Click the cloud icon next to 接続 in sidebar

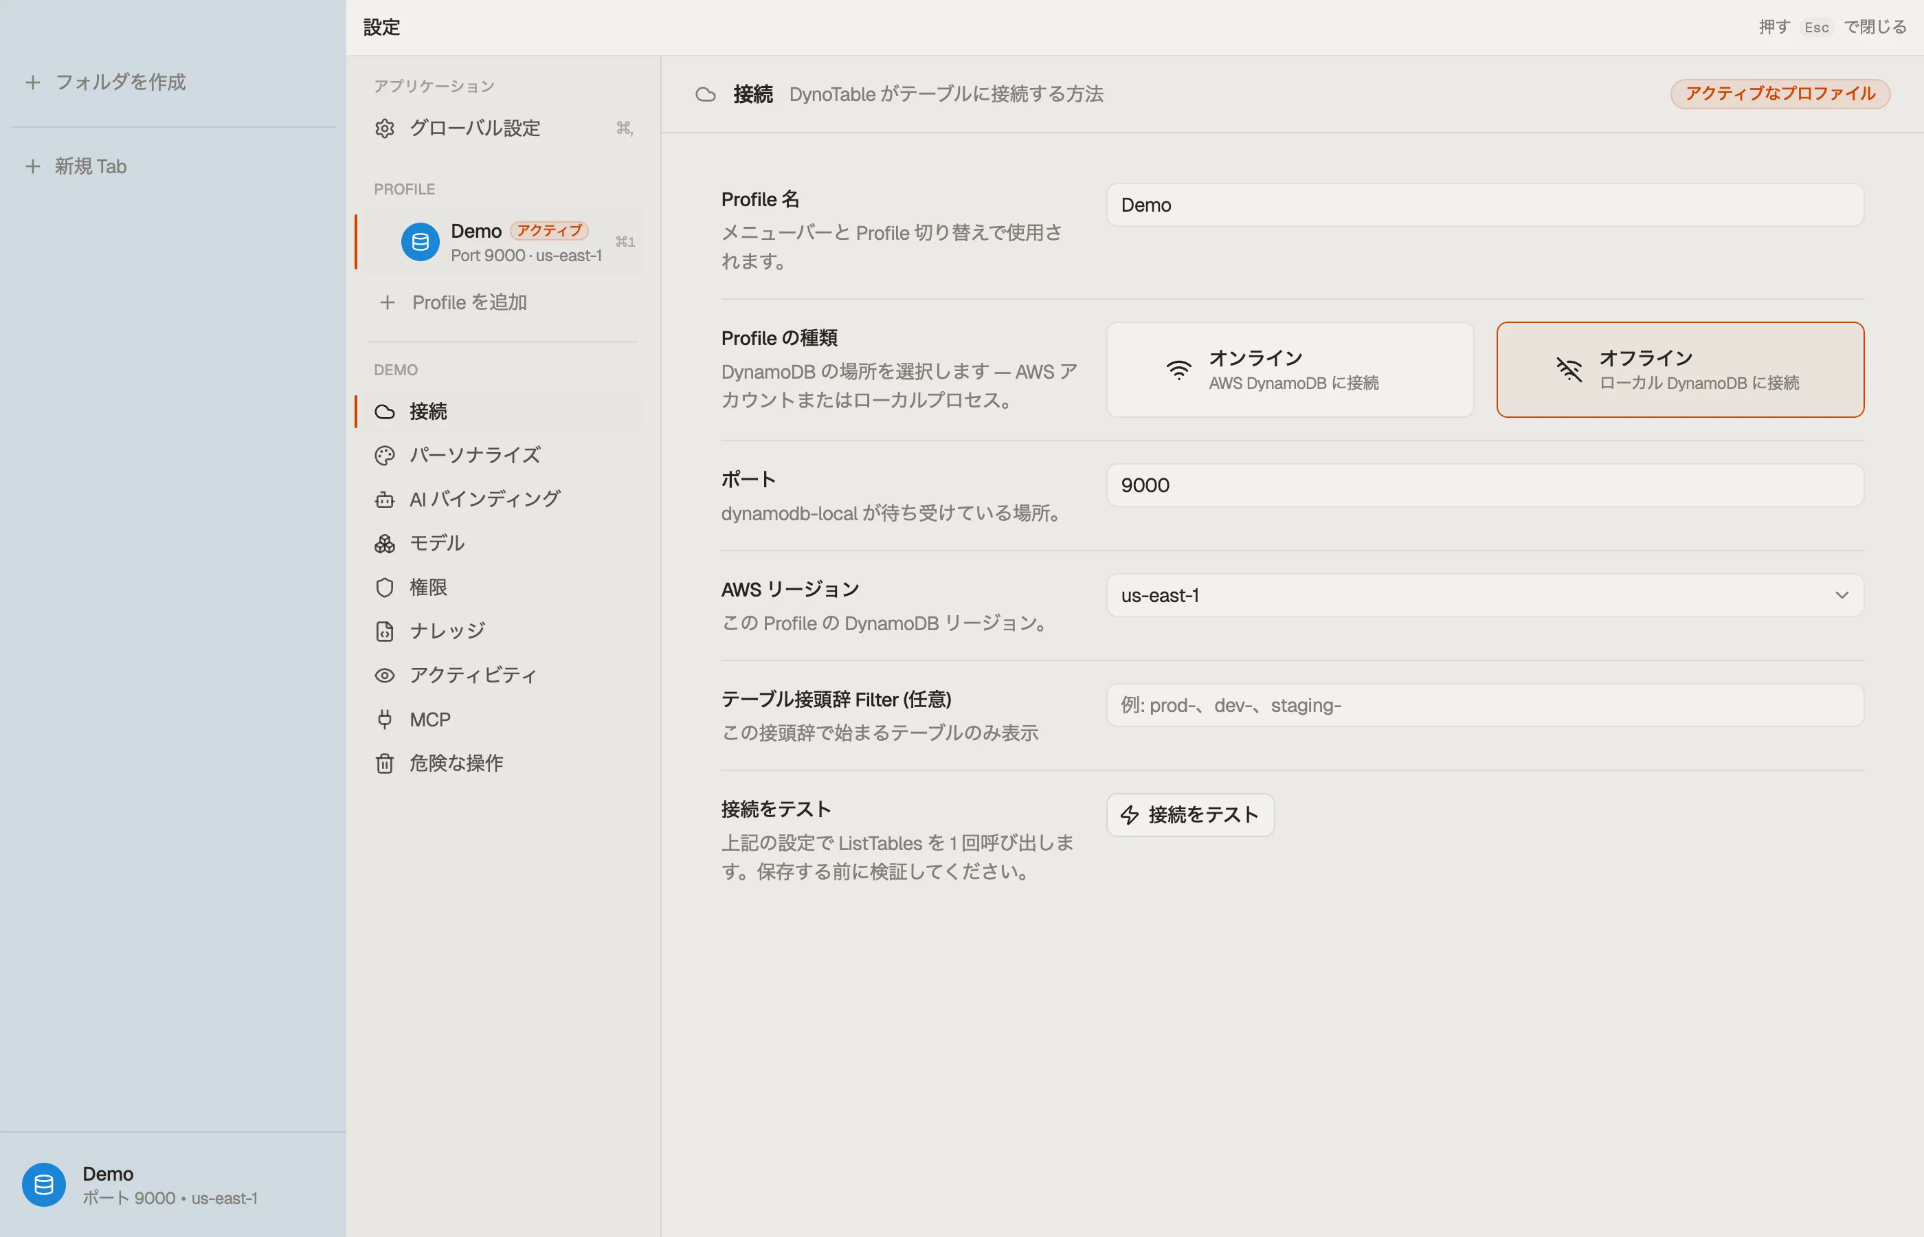click(x=385, y=412)
